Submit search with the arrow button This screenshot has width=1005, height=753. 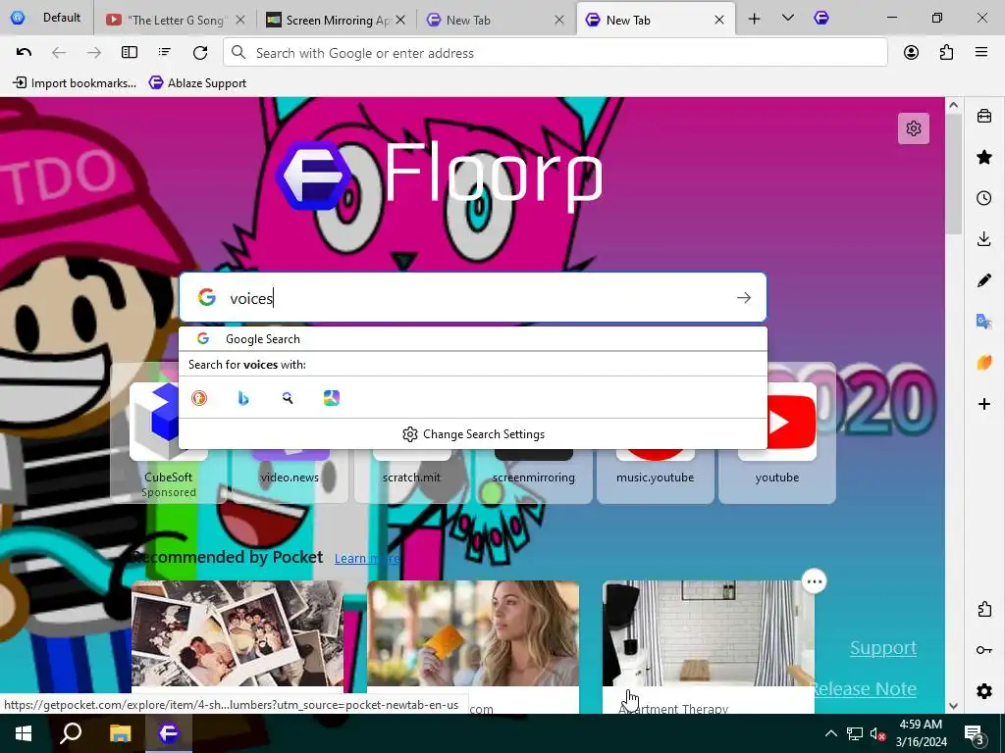(x=744, y=298)
